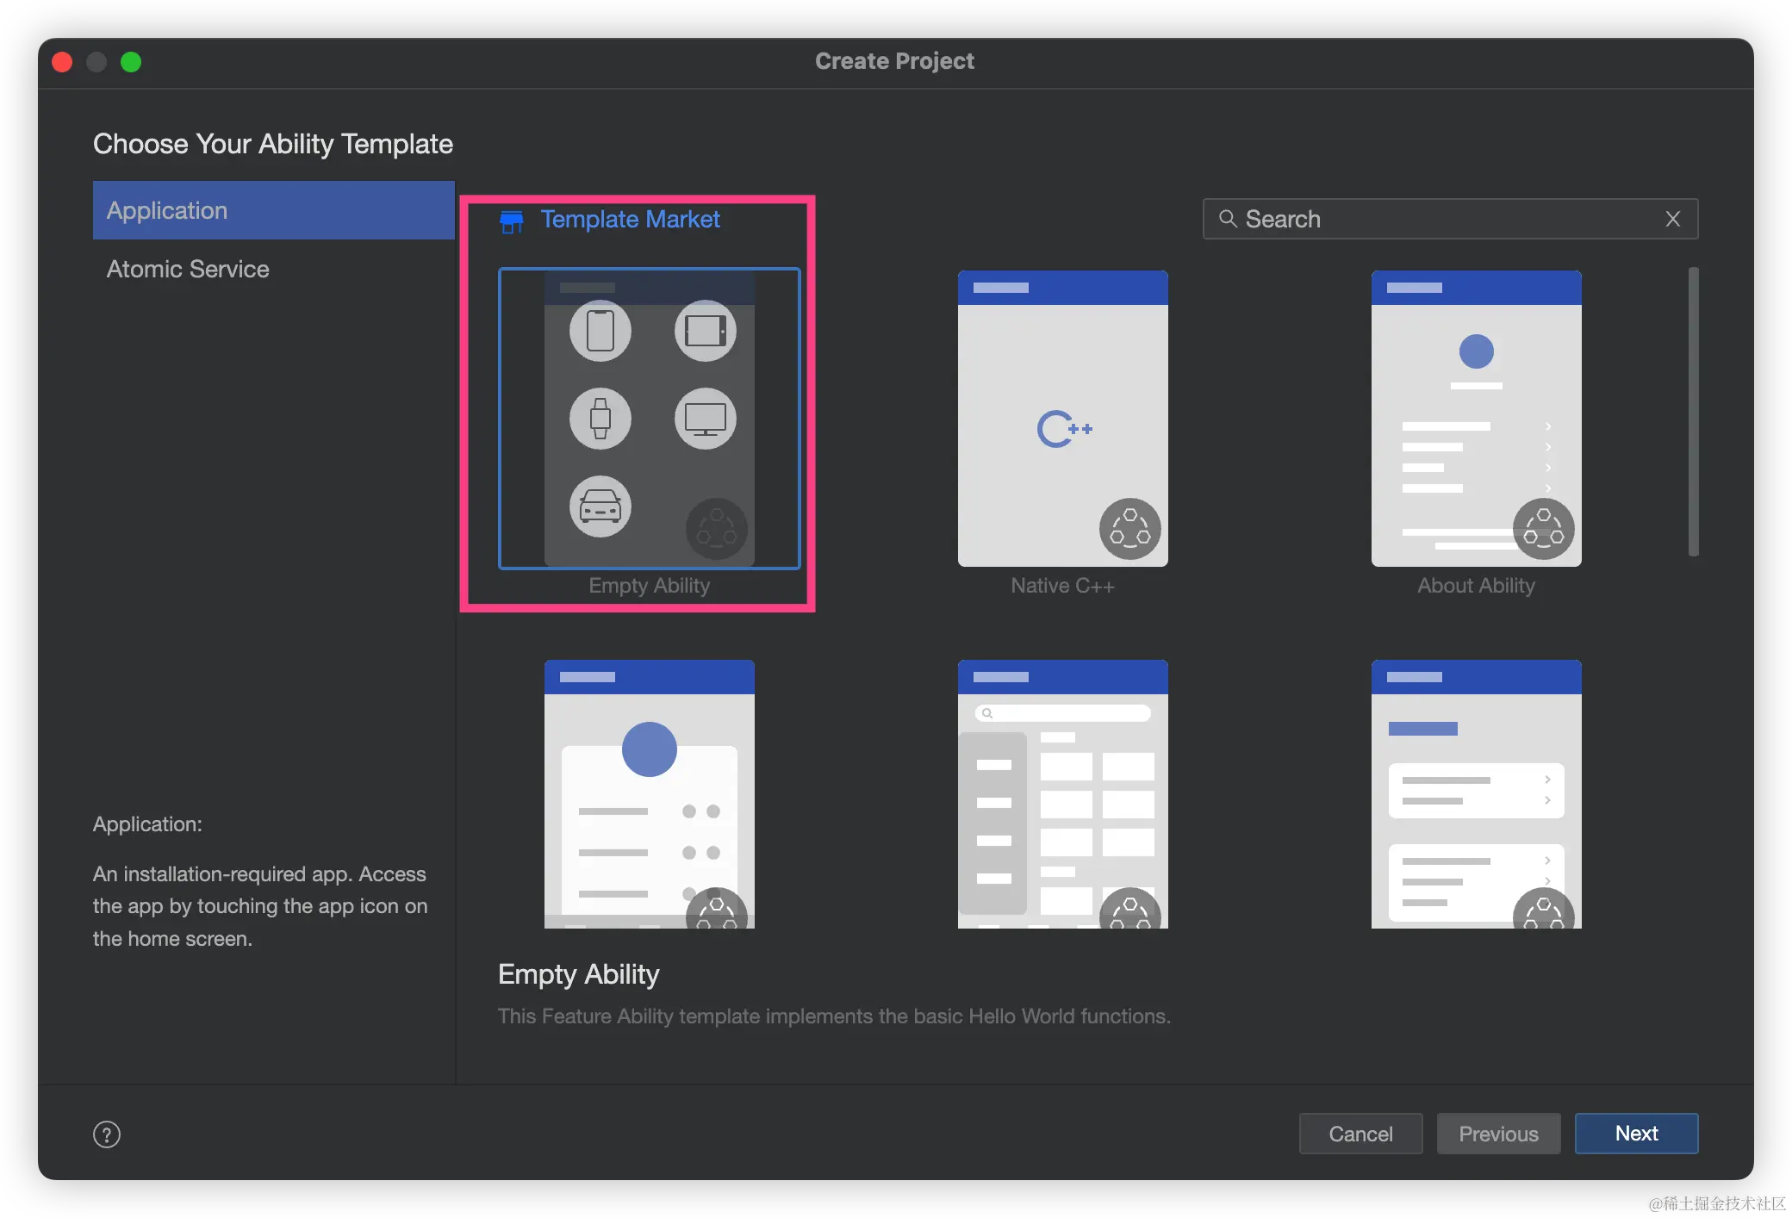The height and width of the screenshot is (1218, 1792).
Task: Click the phone device icon in Empty Ability
Action: pos(600,331)
